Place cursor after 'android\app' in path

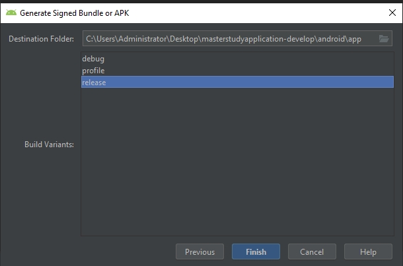[x=362, y=39]
